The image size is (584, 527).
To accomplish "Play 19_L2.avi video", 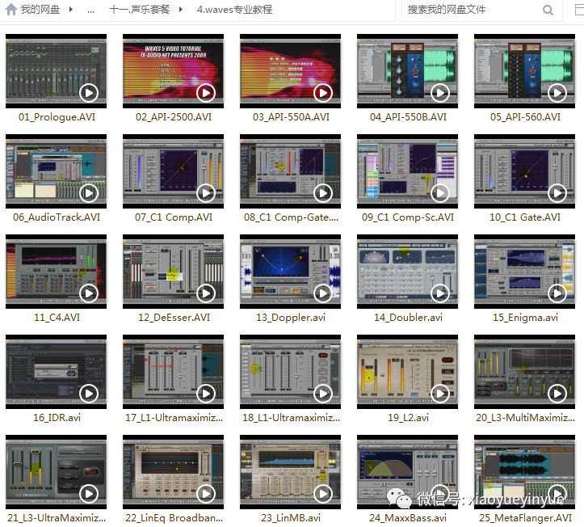I will pyautogui.click(x=440, y=394).
